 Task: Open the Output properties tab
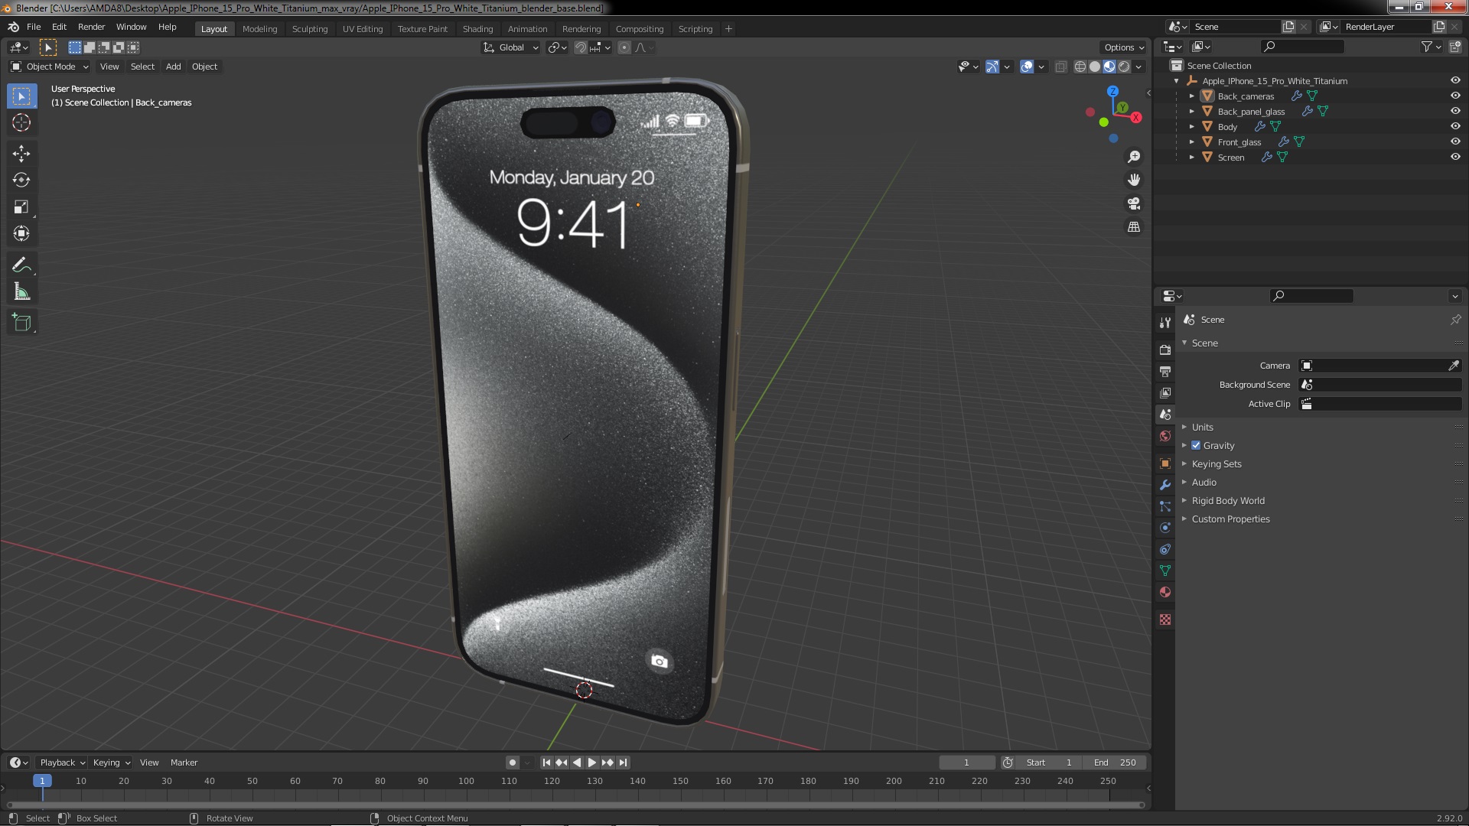pos(1164,371)
